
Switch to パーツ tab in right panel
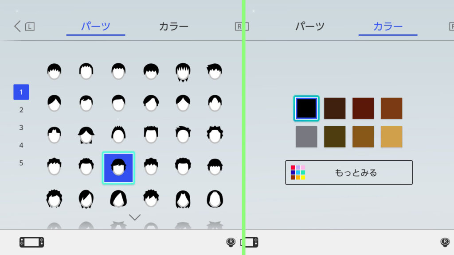click(x=310, y=27)
